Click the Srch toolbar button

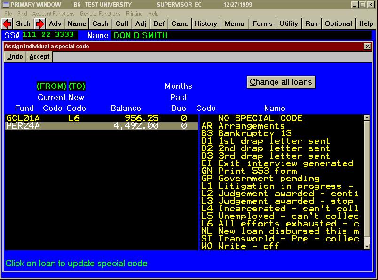point(23,23)
